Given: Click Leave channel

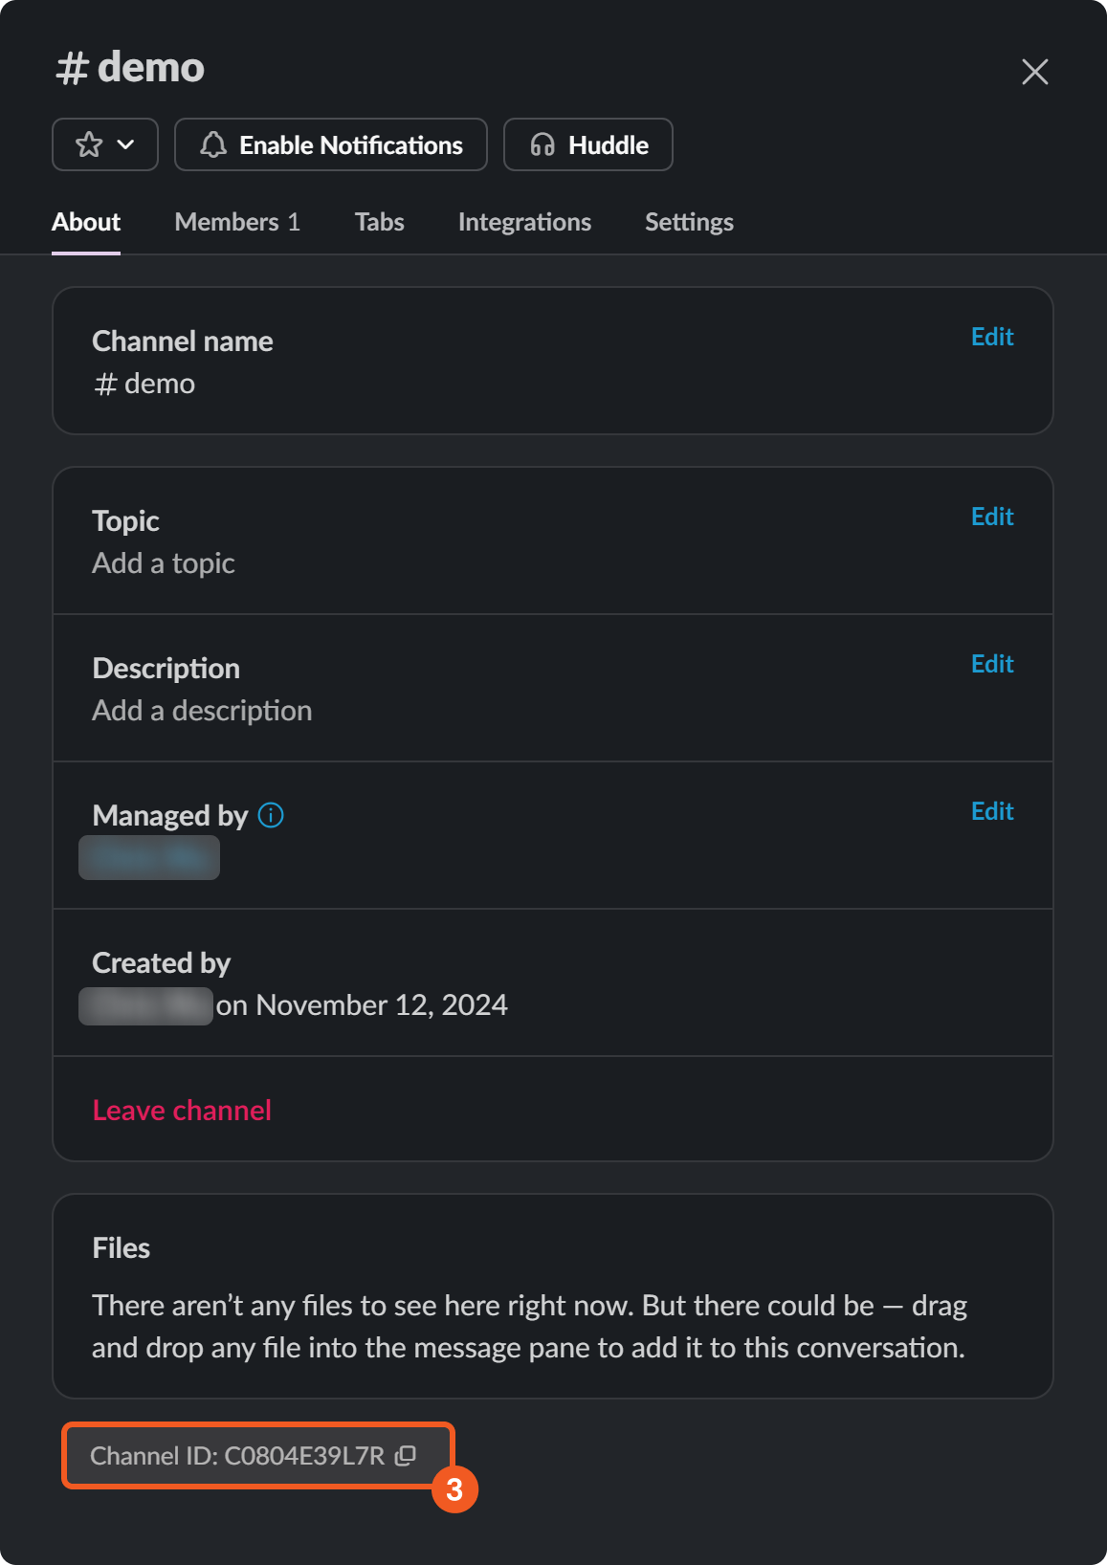Looking at the screenshot, I should click(x=182, y=1110).
